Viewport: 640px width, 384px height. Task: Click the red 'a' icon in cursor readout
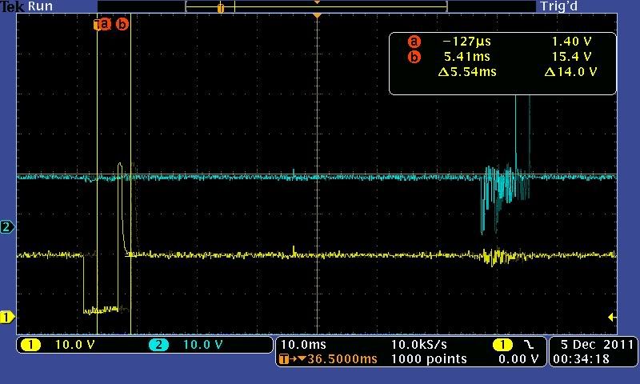coord(414,42)
